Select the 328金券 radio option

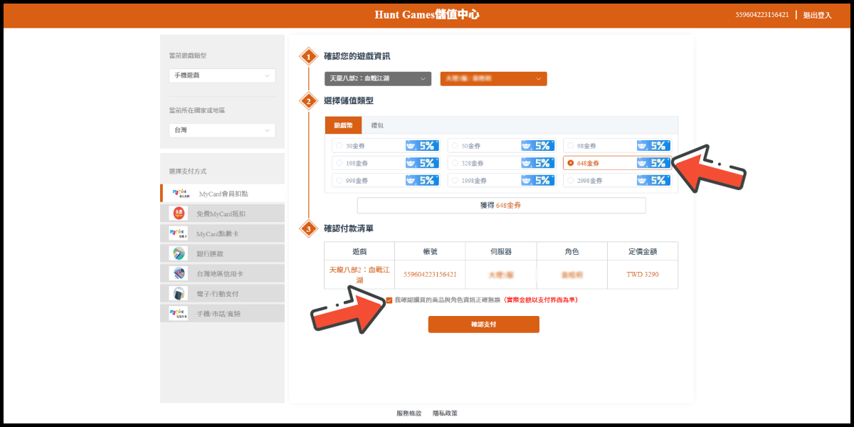455,164
